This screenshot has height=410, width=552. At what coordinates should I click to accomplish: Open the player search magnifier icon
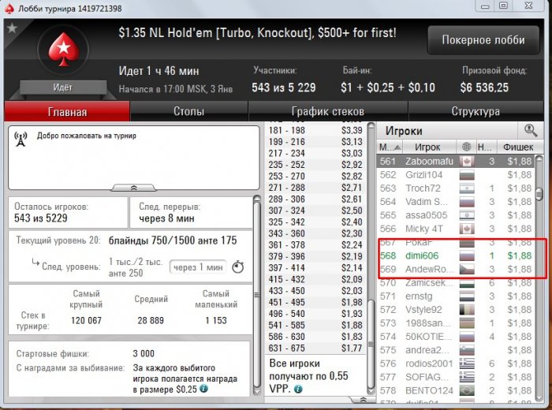530,131
